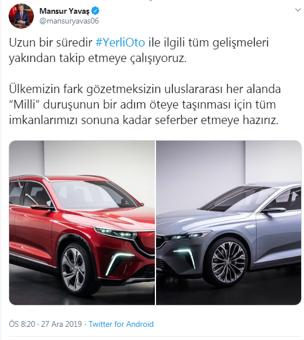Follow the #YerliOto hashtag link
Viewport: 304px width, 340px height.
120,42
